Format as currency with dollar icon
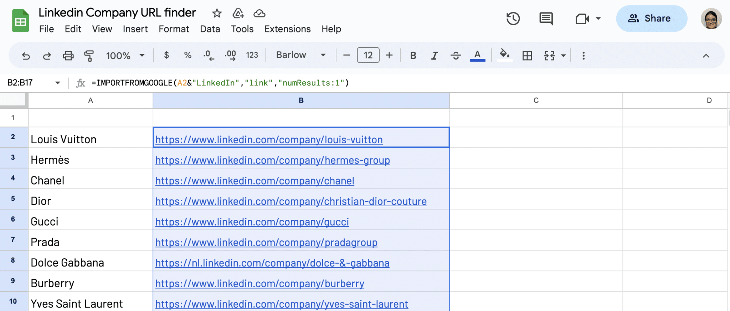Screen dimensions: 730x311 [166, 55]
